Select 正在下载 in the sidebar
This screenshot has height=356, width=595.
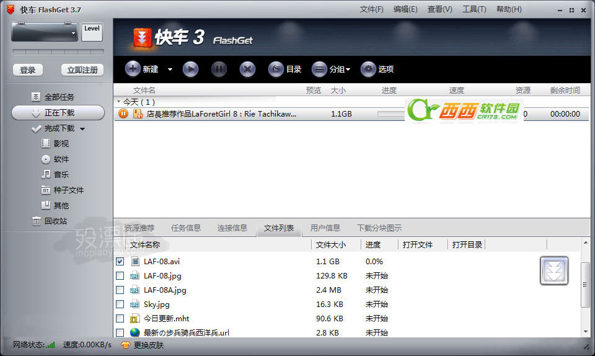(58, 113)
